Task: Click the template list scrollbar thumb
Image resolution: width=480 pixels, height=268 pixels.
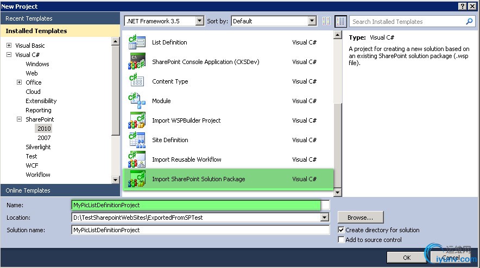Action: pos(338,145)
